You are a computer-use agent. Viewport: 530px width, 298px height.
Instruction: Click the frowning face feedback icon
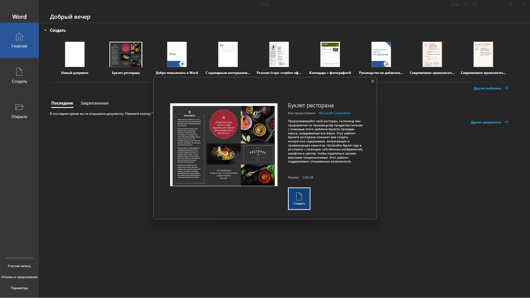475,4
